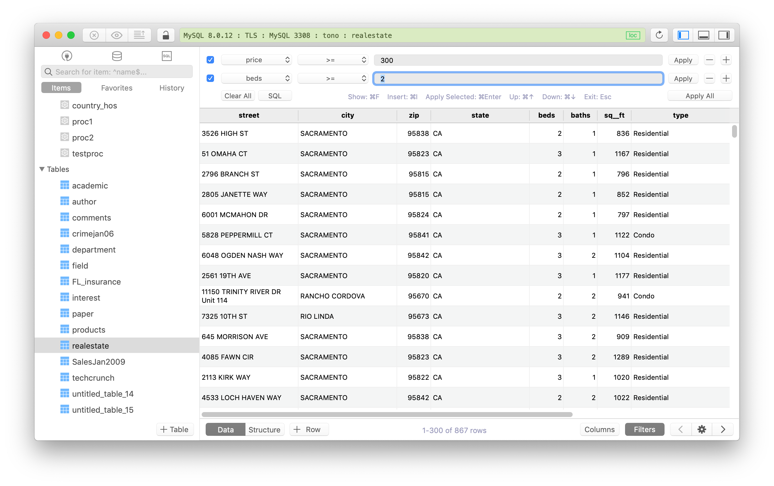The width and height of the screenshot is (774, 486).
Task: Click the refresh/reload icon
Action: (660, 35)
